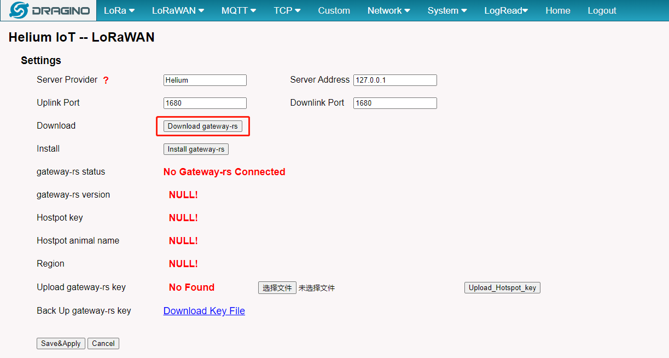
Task: Expand the System menu
Action: tap(447, 10)
